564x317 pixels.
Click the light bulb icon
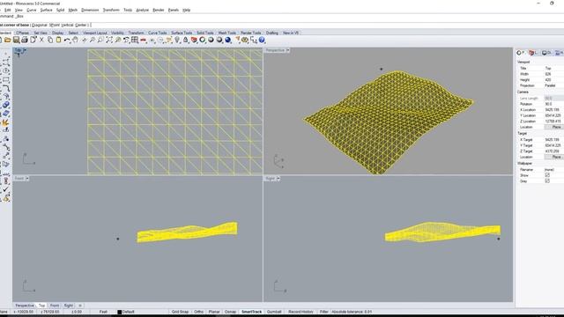tap(177, 41)
